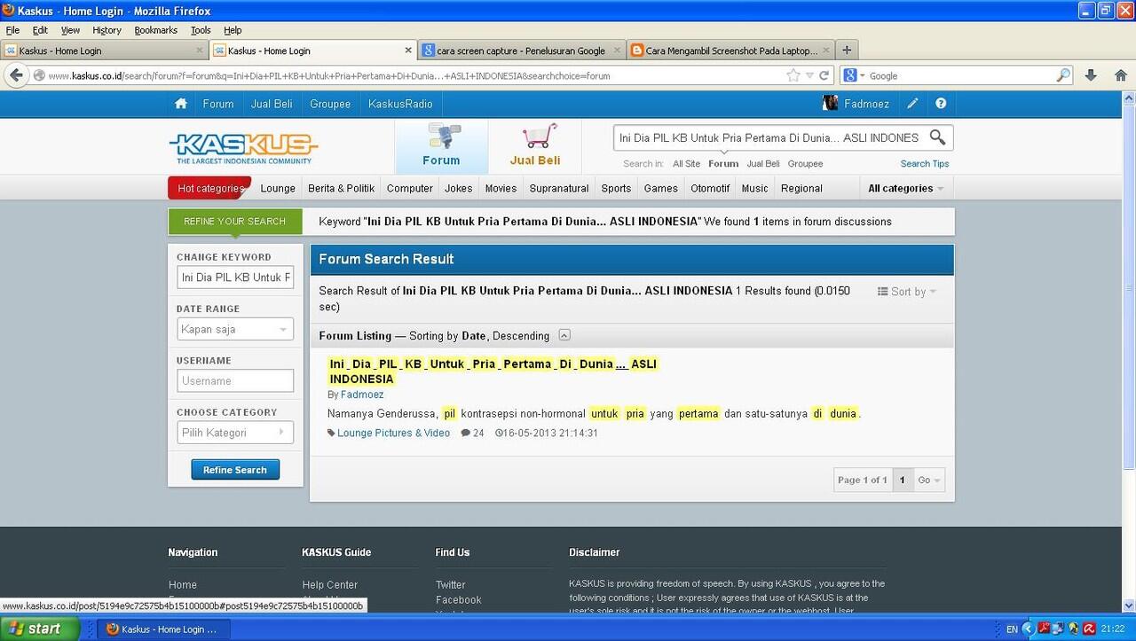Collapse the Forum Listing section
This screenshot has width=1136, height=641.
click(x=564, y=336)
